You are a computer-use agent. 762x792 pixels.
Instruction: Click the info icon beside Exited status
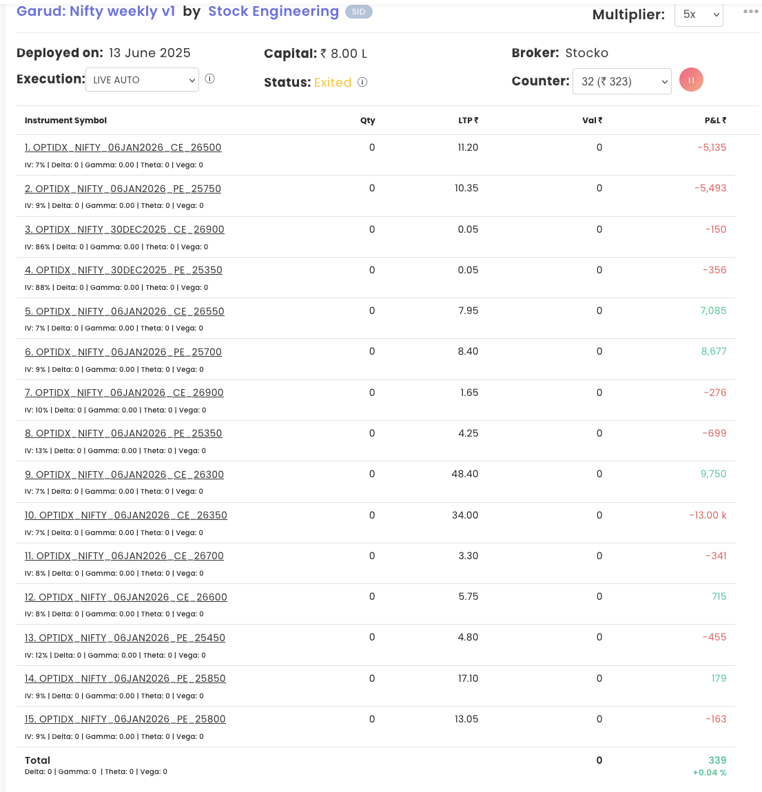(x=362, y=82)
